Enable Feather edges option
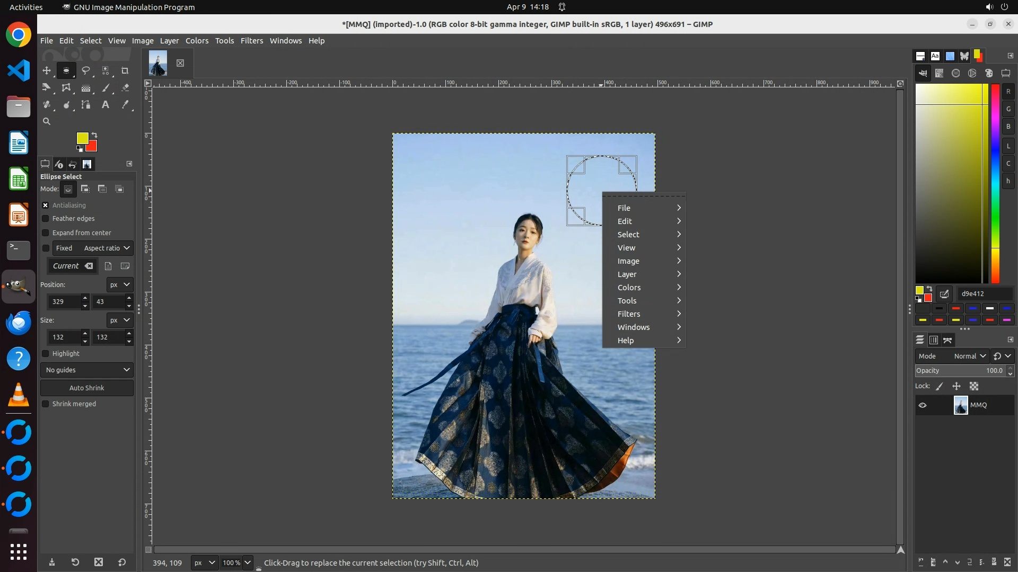The width and height of the screenshot is (1018, 572). (46, 219)
